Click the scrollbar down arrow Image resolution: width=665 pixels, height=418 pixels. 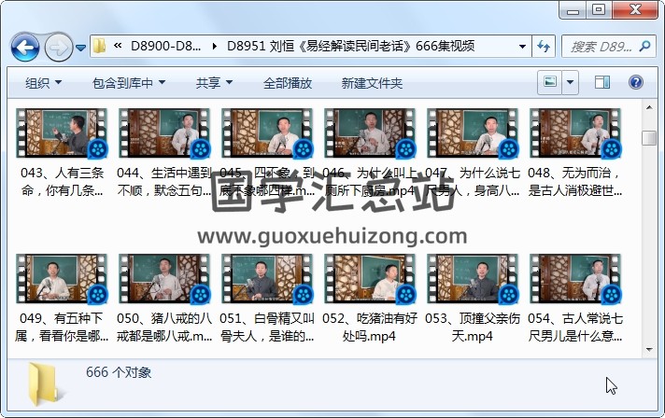tap(649, 350)
